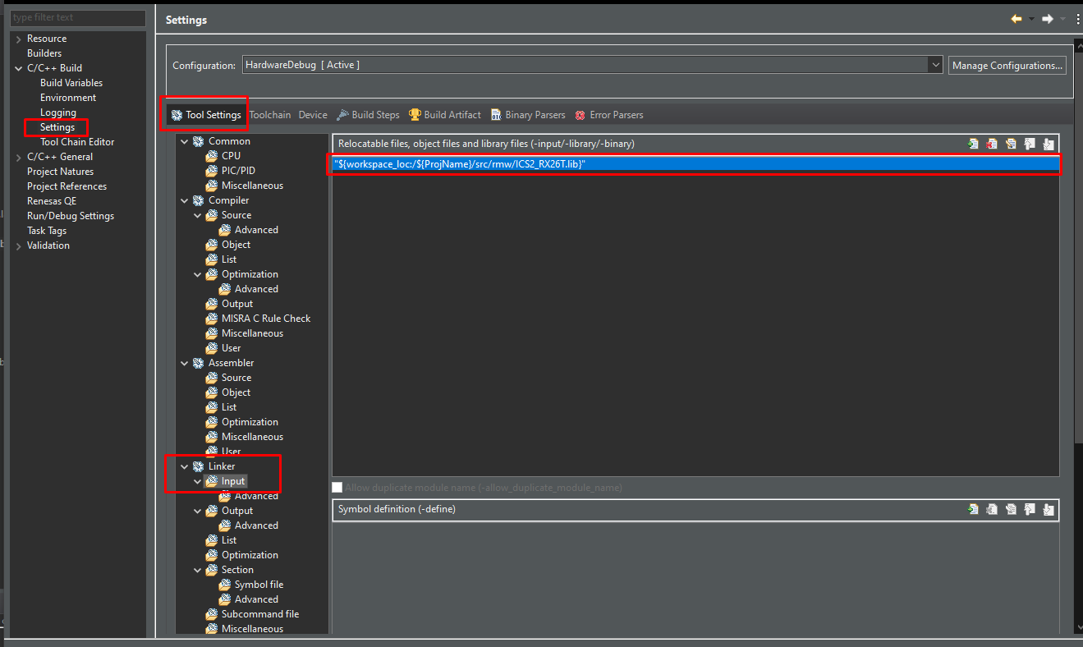The width and height of the screenshot is (1083, 647).
Task: Enable allow duplicate module name
Action: click(x=337, y=486)
